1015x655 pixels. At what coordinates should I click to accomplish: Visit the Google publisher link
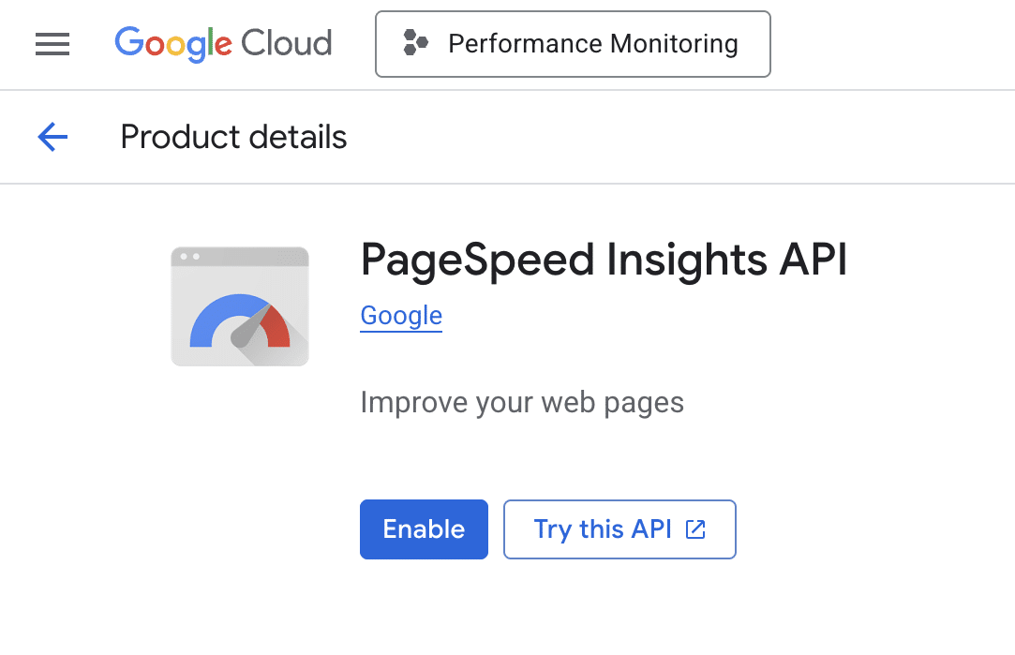click(x=400, y=316)
